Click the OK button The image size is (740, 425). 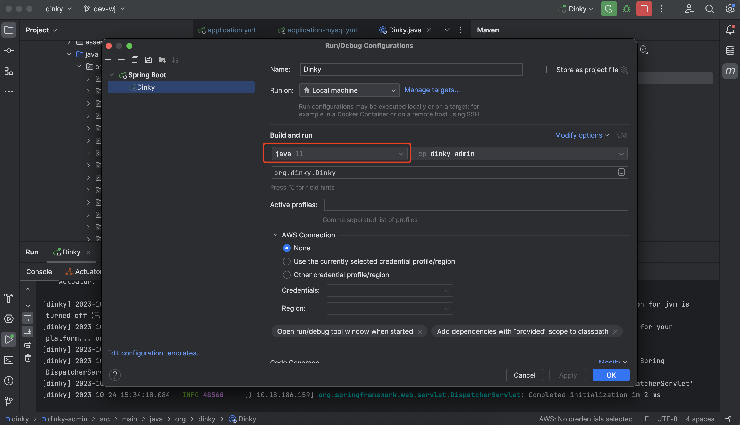tap(611, 375)
